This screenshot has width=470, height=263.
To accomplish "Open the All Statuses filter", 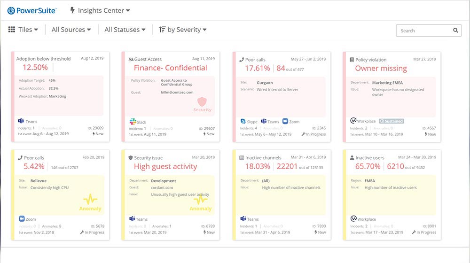I will pos(125,30).
